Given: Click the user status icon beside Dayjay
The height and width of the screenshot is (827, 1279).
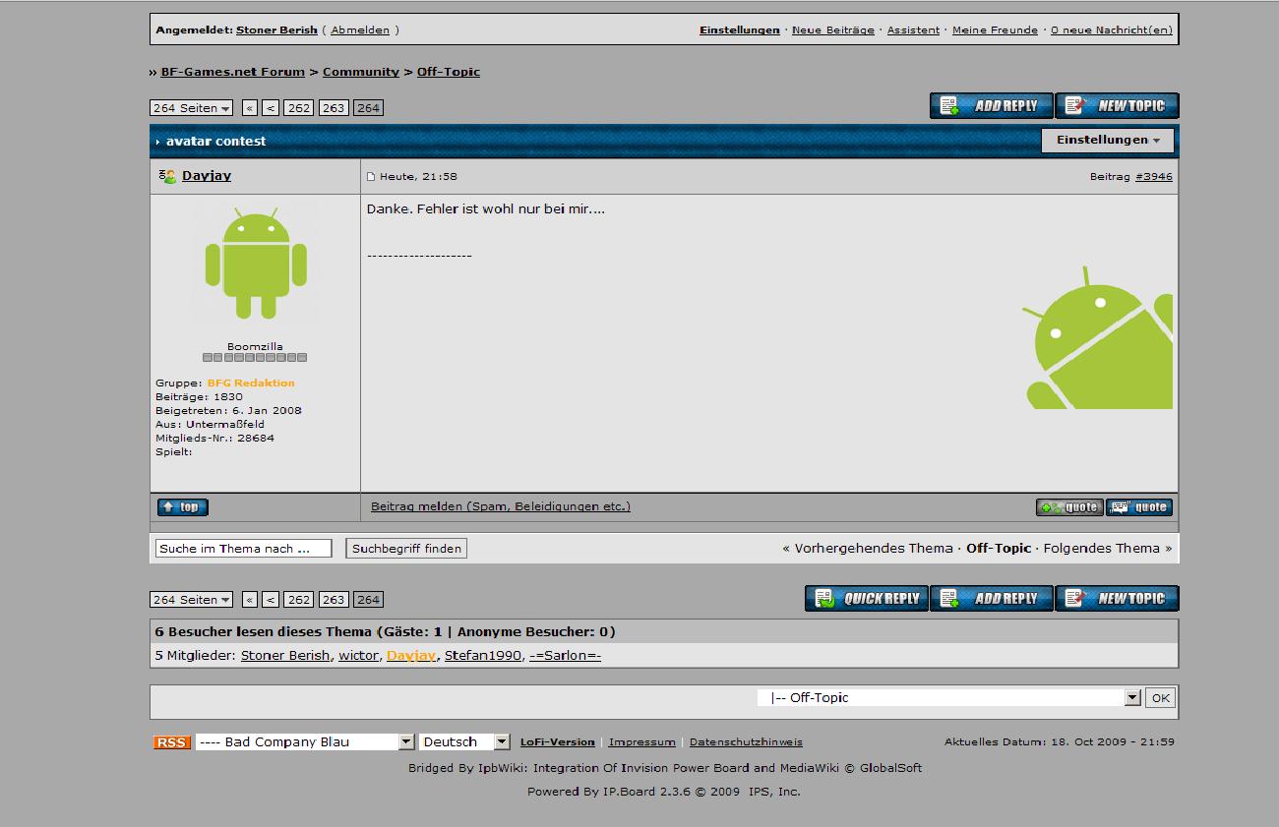Looking at the screenshot, I should 167,176.
